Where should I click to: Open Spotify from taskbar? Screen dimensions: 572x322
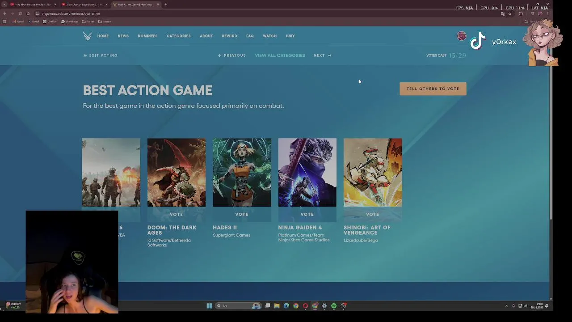334,306
